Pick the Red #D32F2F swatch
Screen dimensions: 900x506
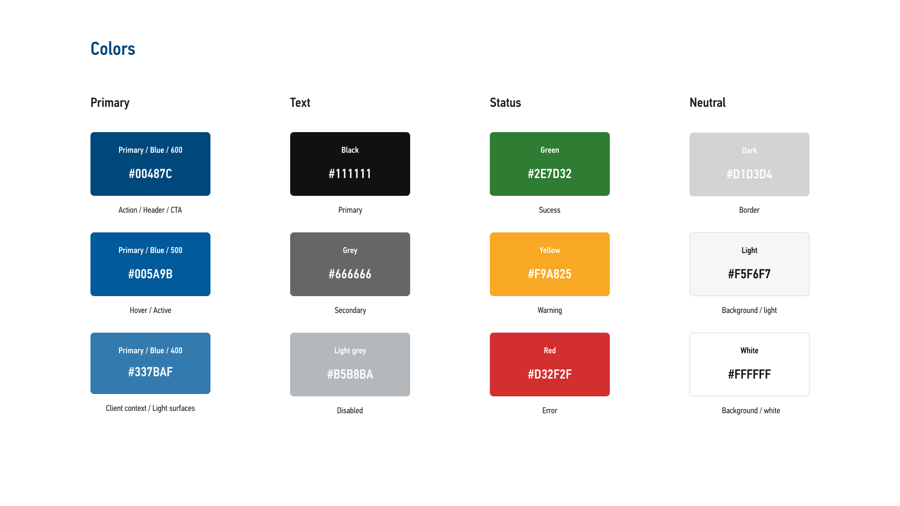coord(549,364)
